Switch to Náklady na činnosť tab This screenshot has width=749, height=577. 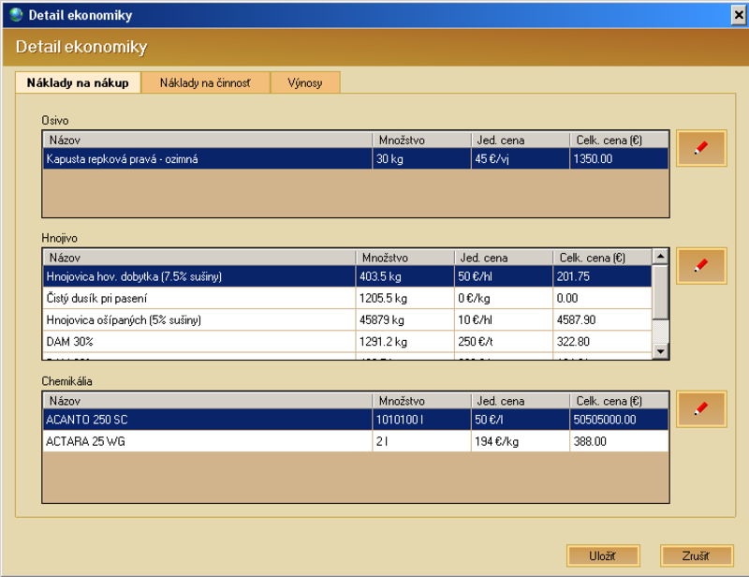(x=205, y=82)
